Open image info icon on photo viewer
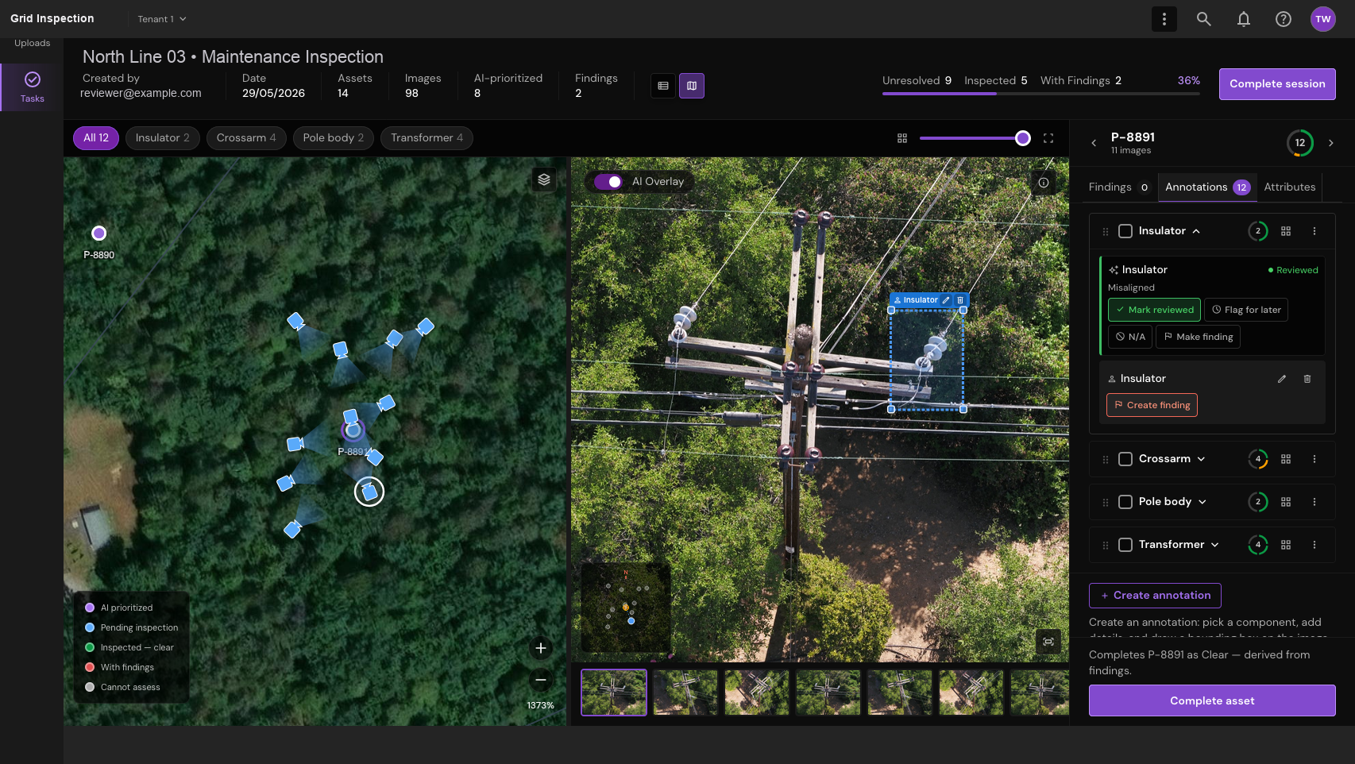The height and width of the screenshot is (764, 1355). tap(1044, 183)
